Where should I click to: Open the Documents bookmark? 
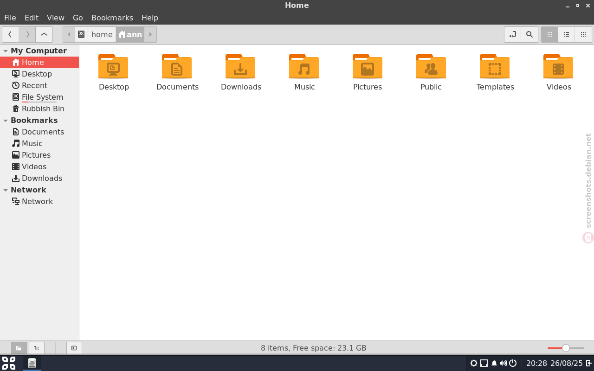(x=39, y=132)
